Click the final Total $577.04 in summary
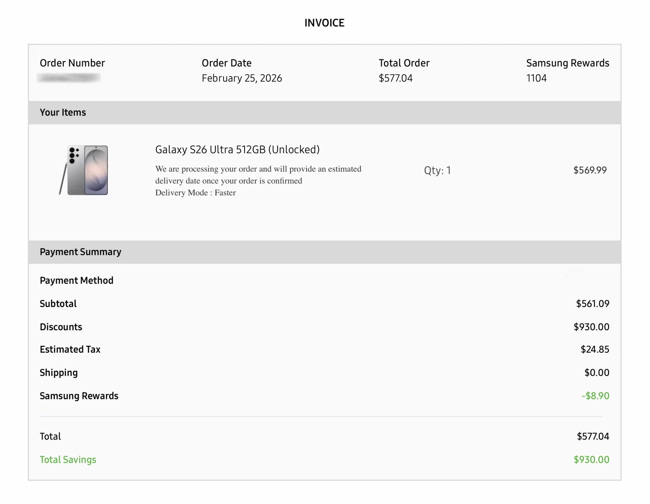The height and width of the screenshot is (504, 650). pos(593,436)
